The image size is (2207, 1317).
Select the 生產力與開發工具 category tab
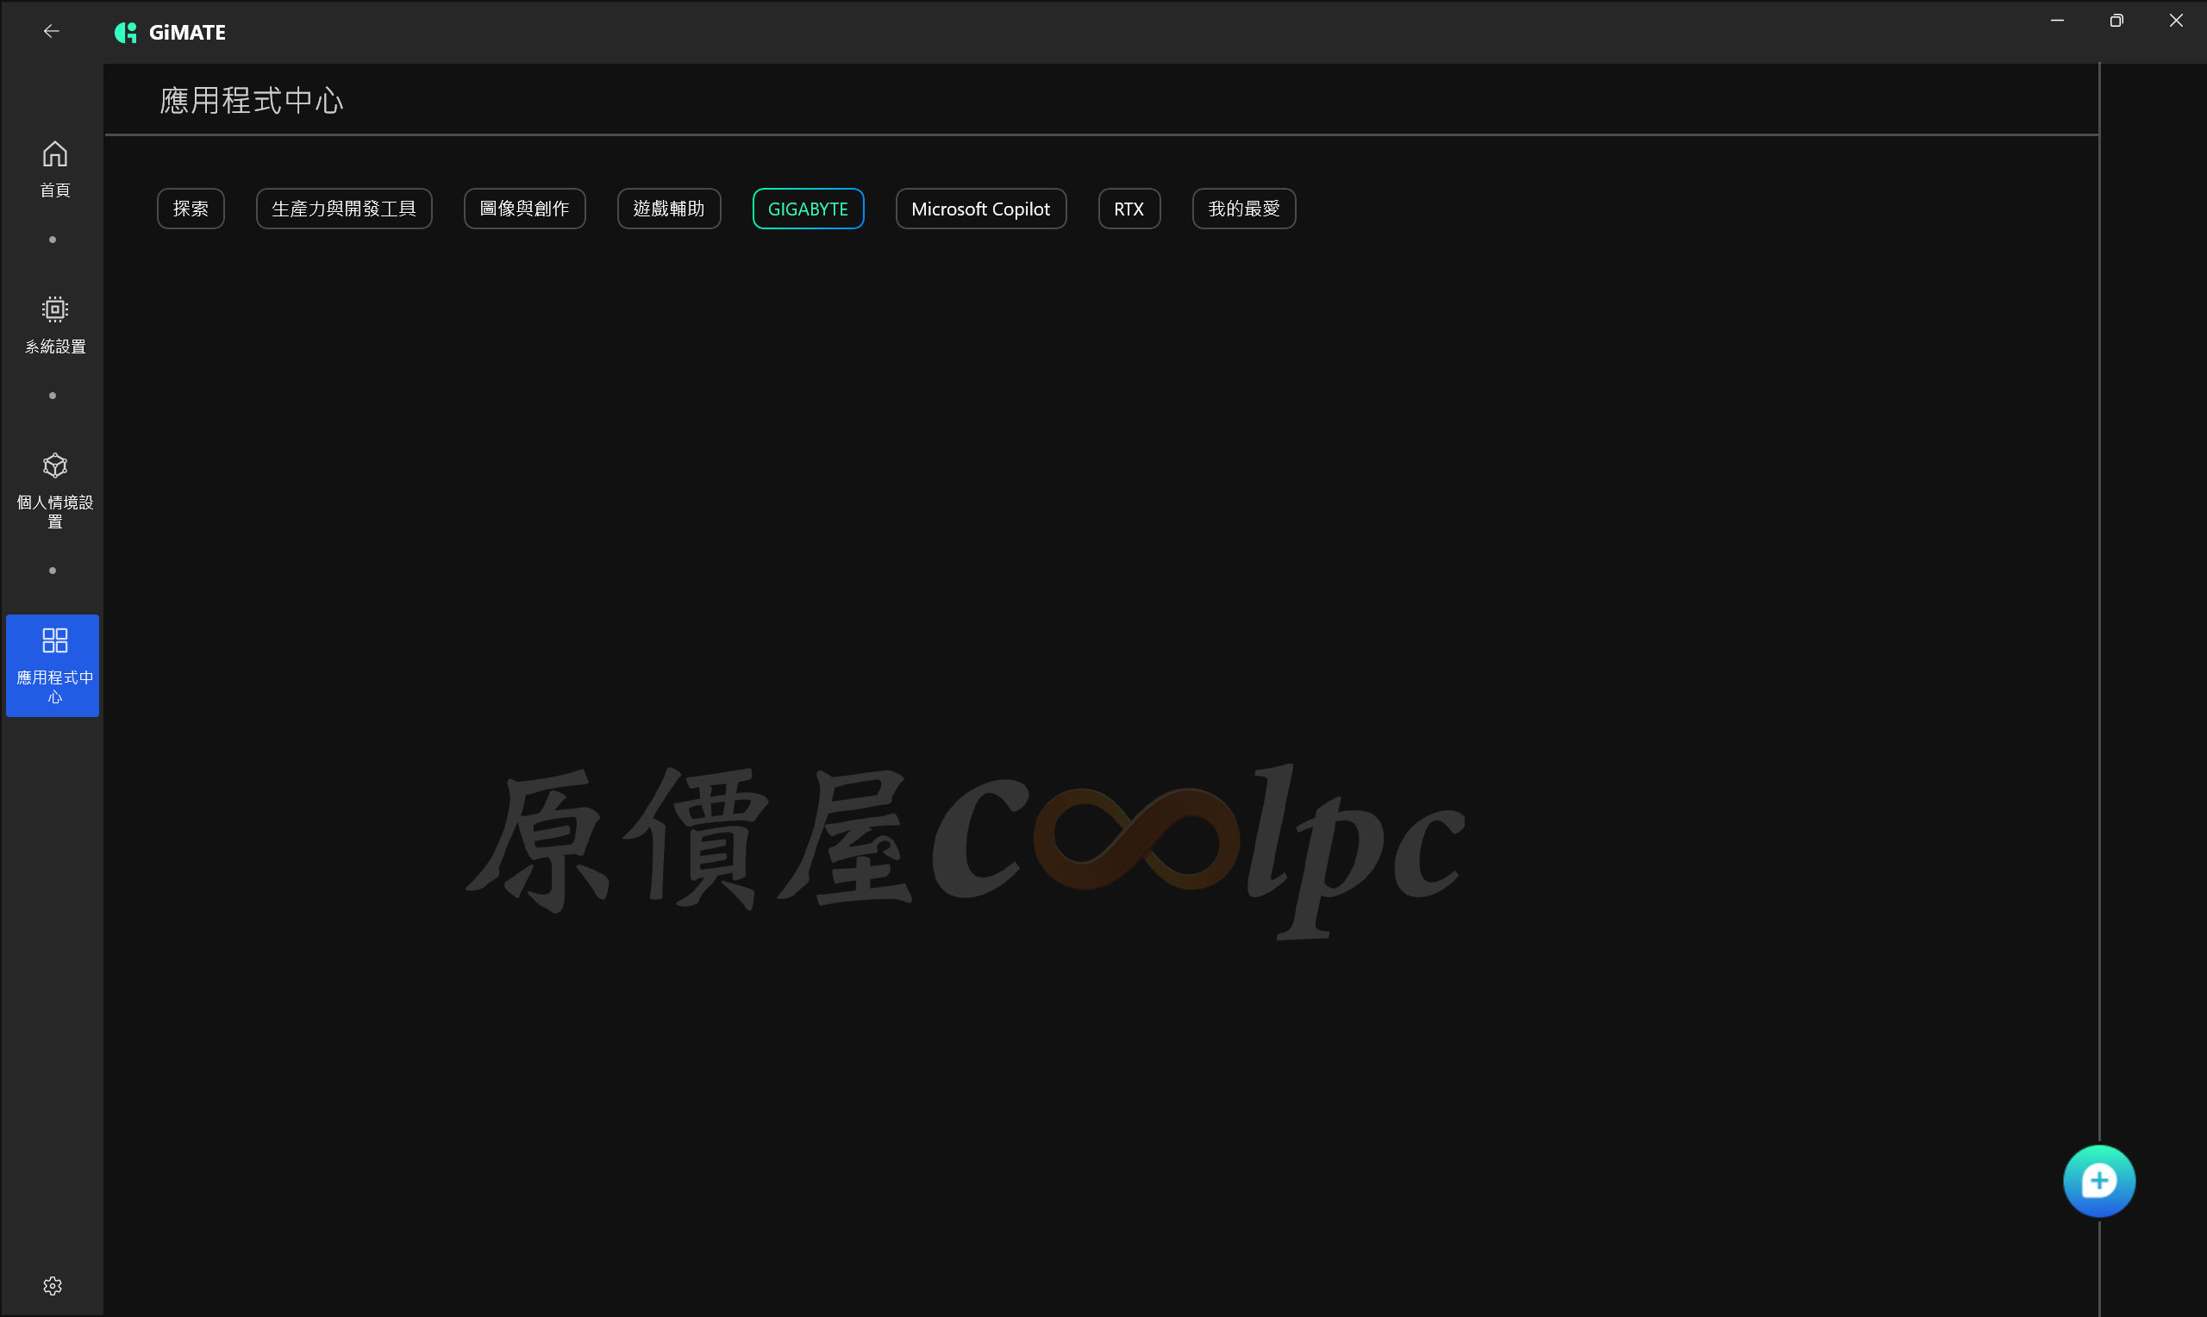344,209
